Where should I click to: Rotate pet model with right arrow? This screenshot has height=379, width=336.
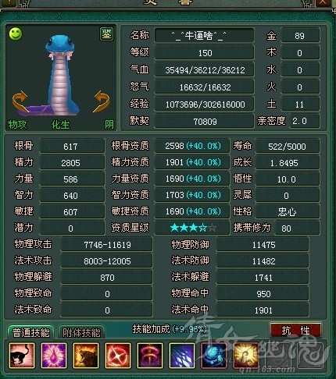(102, 101)
